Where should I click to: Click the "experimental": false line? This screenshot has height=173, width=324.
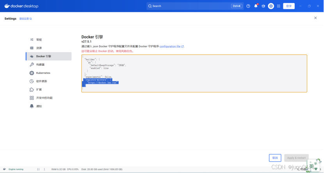(98, 77)
